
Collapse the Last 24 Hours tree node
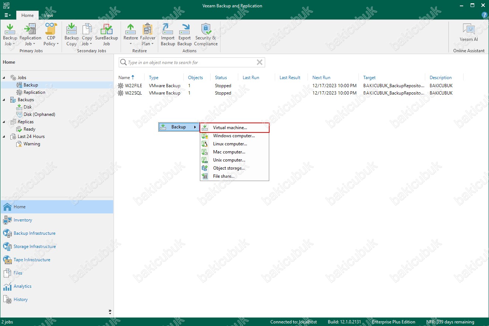coord(4,137)
